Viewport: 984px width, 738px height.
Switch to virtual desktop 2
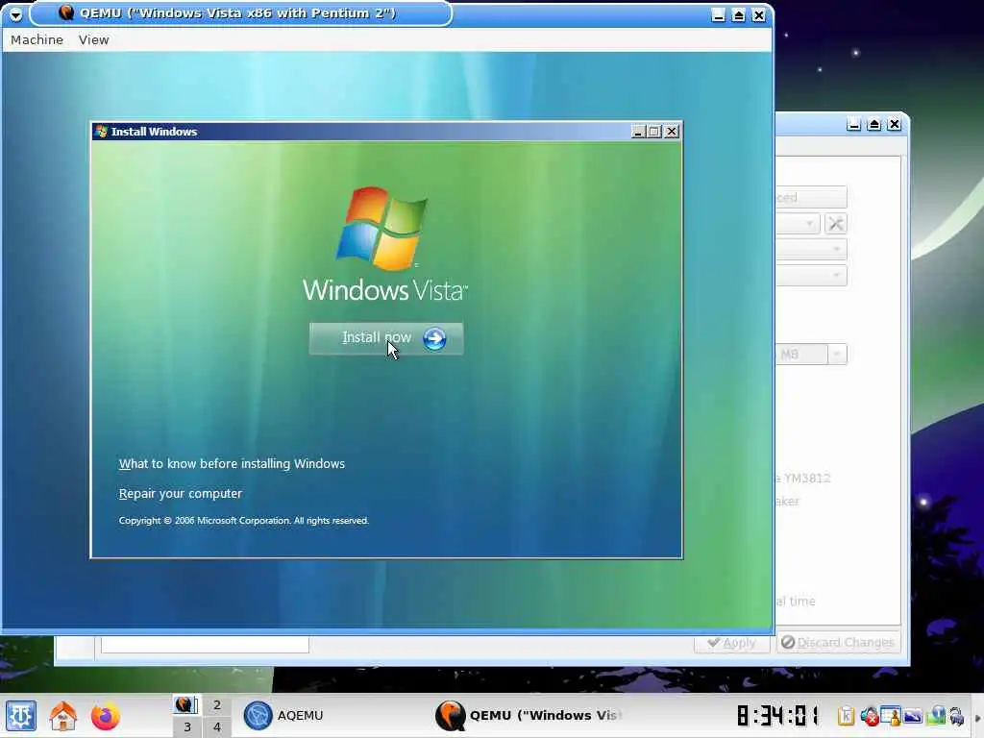coord(216,704)
